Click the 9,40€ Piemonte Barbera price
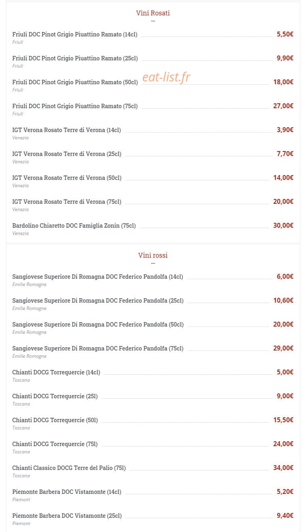Screen dimensions: 303x532 285,515
